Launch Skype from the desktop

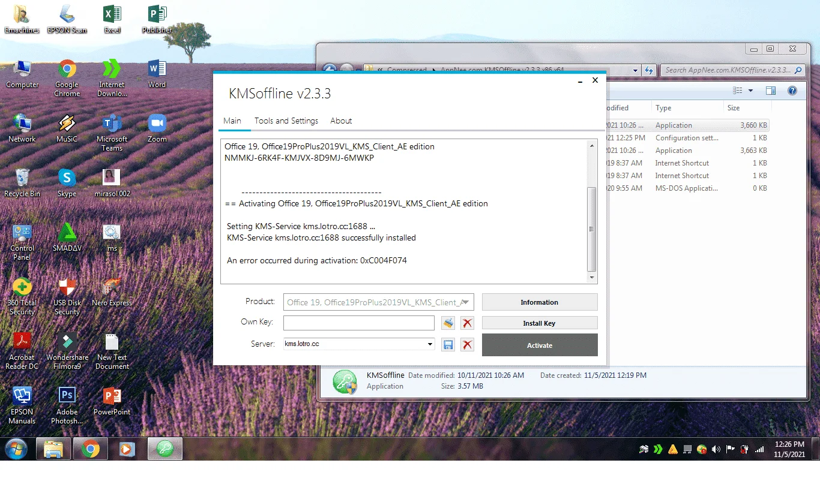pyautogui.click(x=67, y=183)
